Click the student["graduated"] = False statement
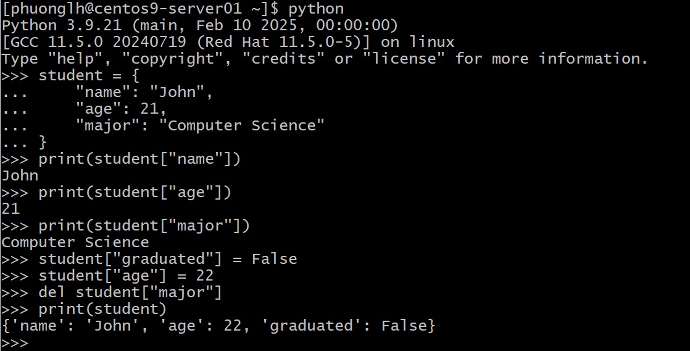The height and width of the screenshot is (351, 690). (x=167, y=259)
